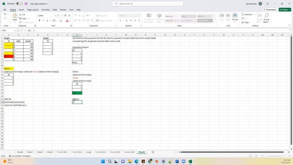
Task: Click the Percent Style icon
Action: pyautogui.click(x=126, y=20)
